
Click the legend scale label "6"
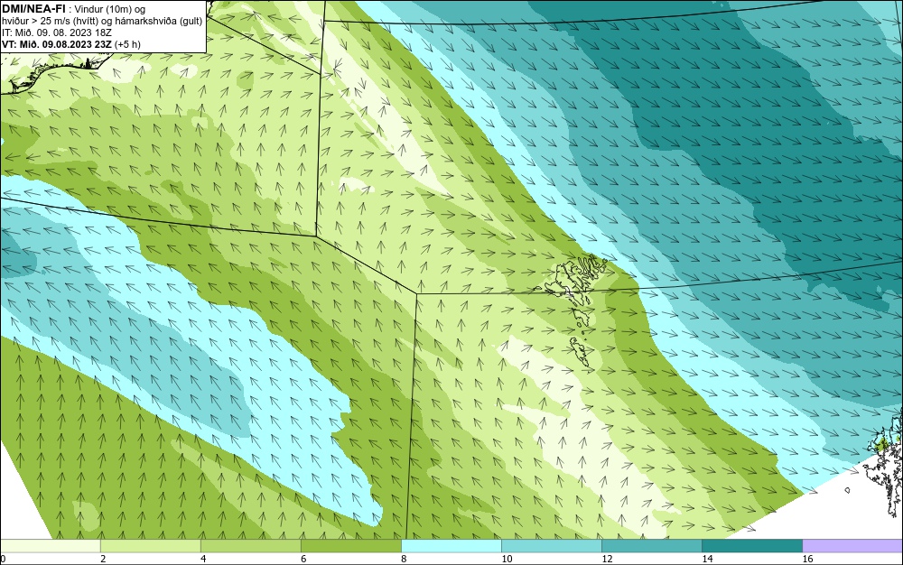(303, 559)
